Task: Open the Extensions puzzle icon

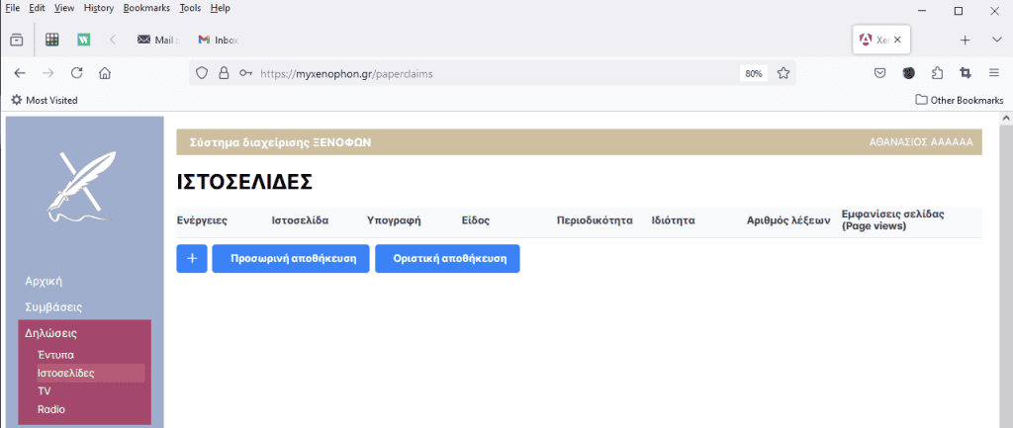Action: (x=937, y=72)
